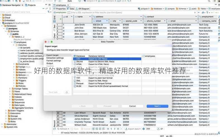This screenshot has width=220, height=137.
Task: Go to first row navigation icon
Action: [108, 129]
